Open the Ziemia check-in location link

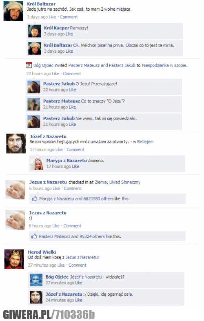pos(101,182)
